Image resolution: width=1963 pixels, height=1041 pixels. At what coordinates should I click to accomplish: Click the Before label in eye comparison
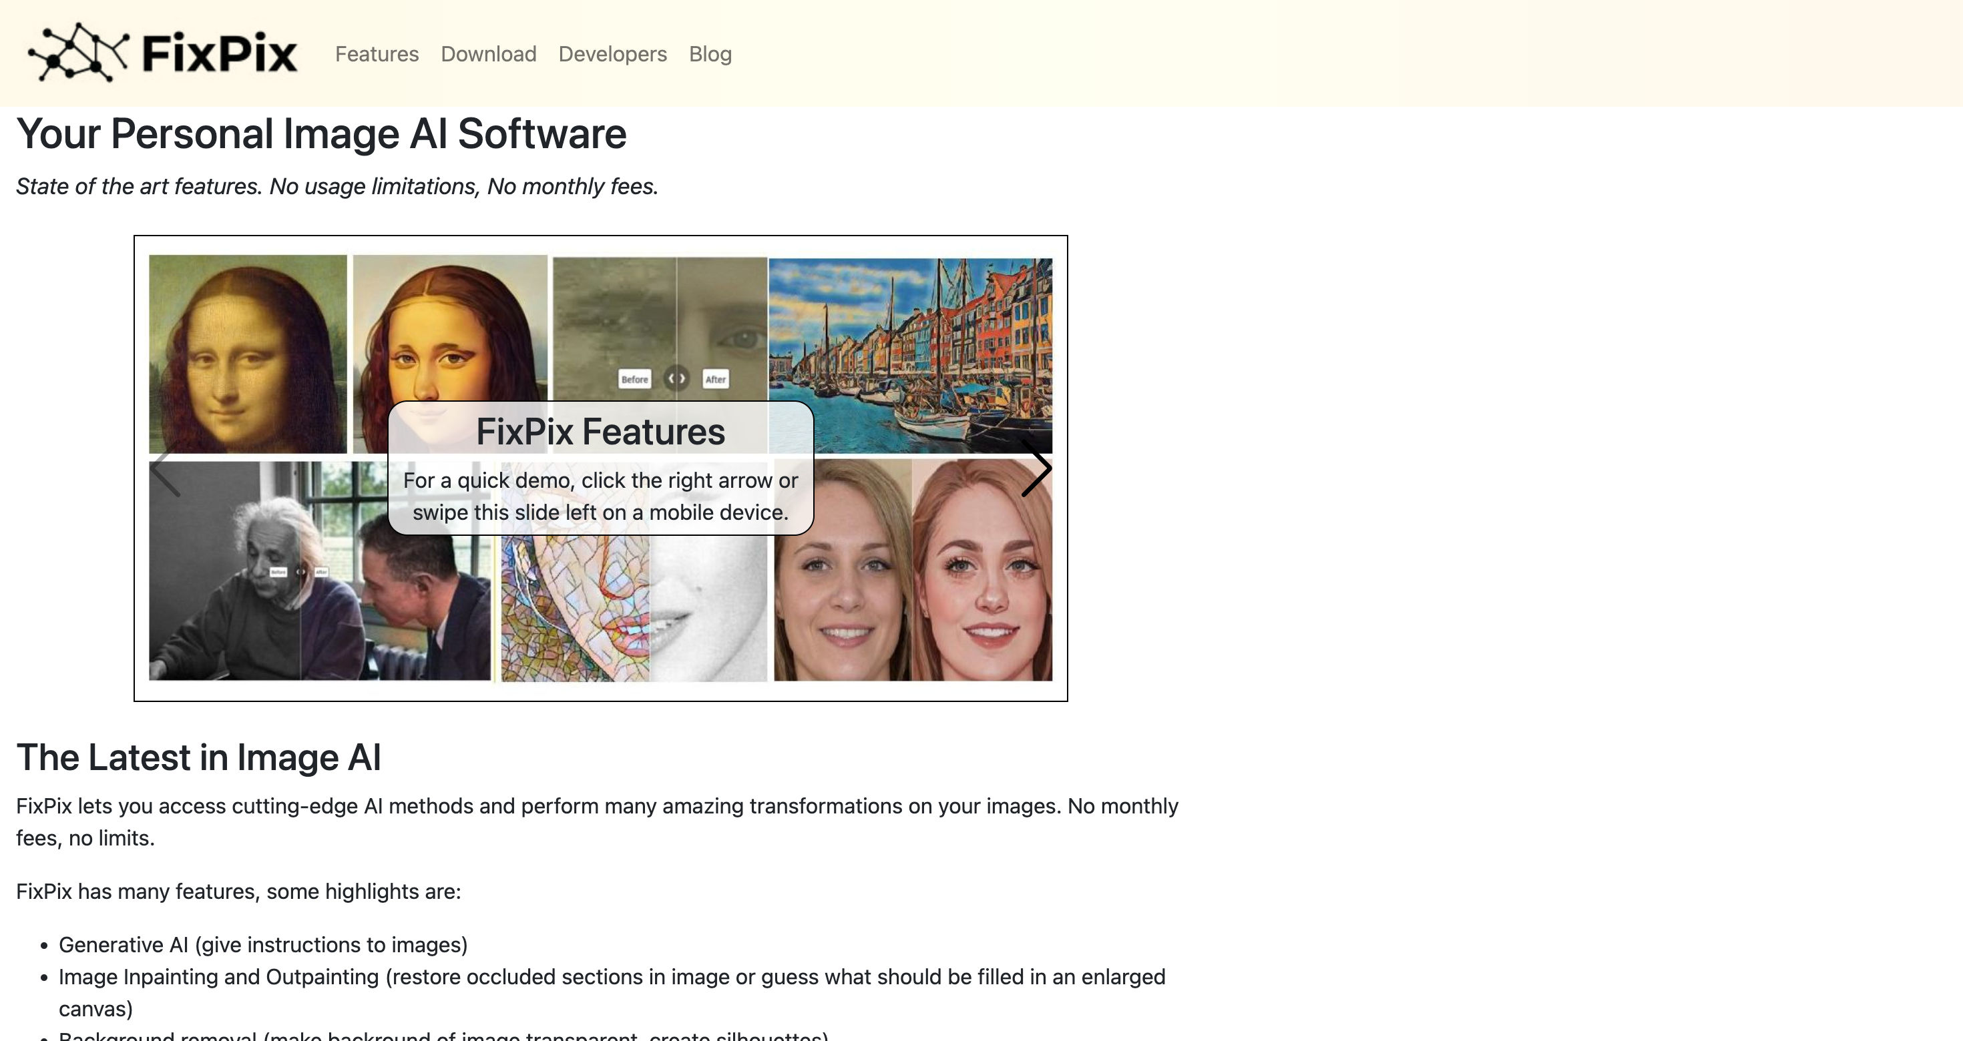(x=635, y=379)
